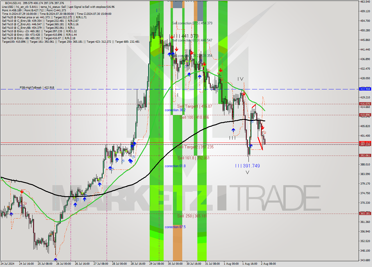Screen dimensions: 372x267
Task: Click the 432.470 price axis value
Action: click(365, 69)
